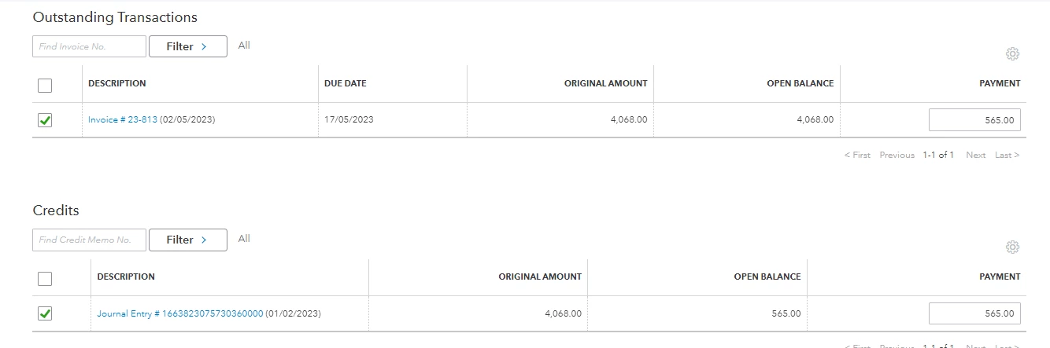The image size is (1050, 348).
Task: Open Journal Entry # 1663823075730360000 link
Action: [x=180, y=313]
